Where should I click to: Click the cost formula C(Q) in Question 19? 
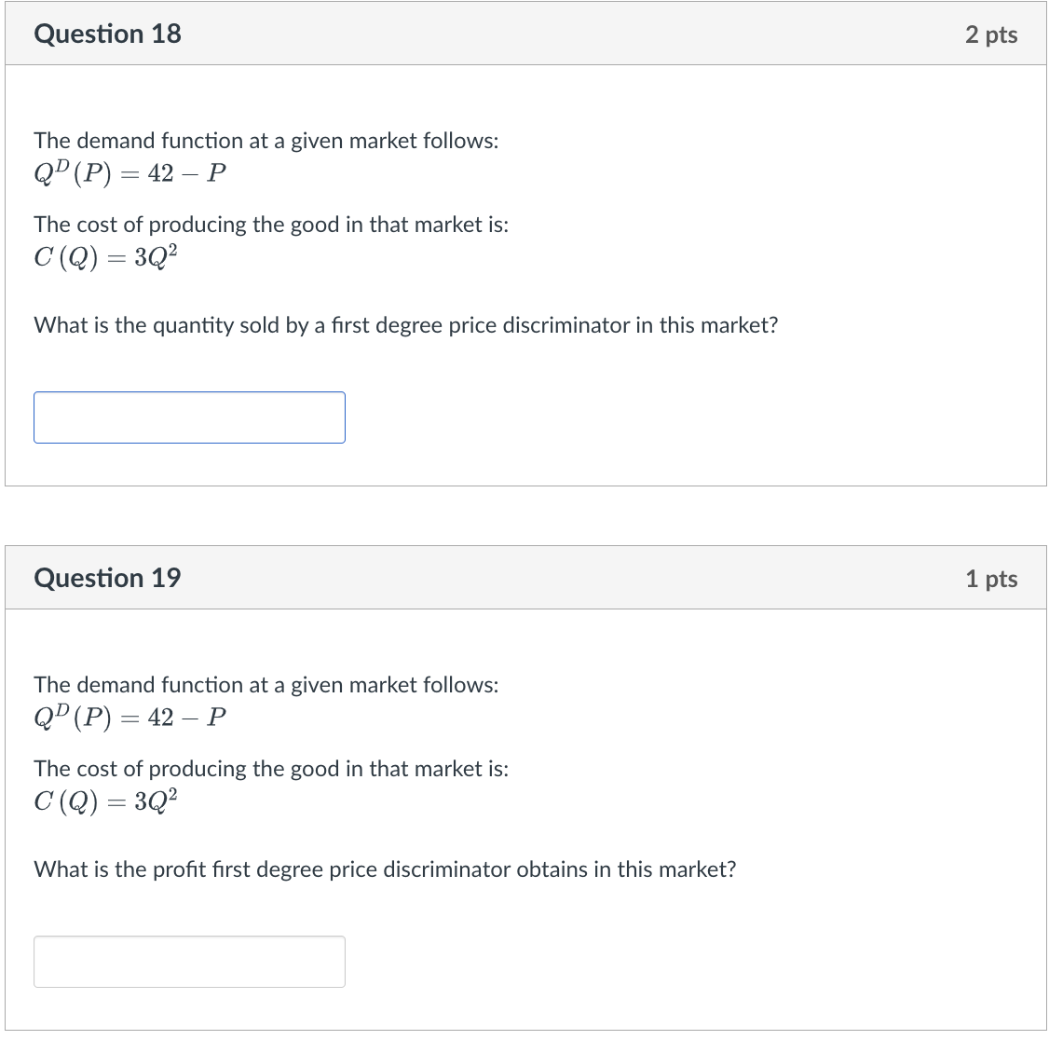pyautogui.click(x=105, y=801)
